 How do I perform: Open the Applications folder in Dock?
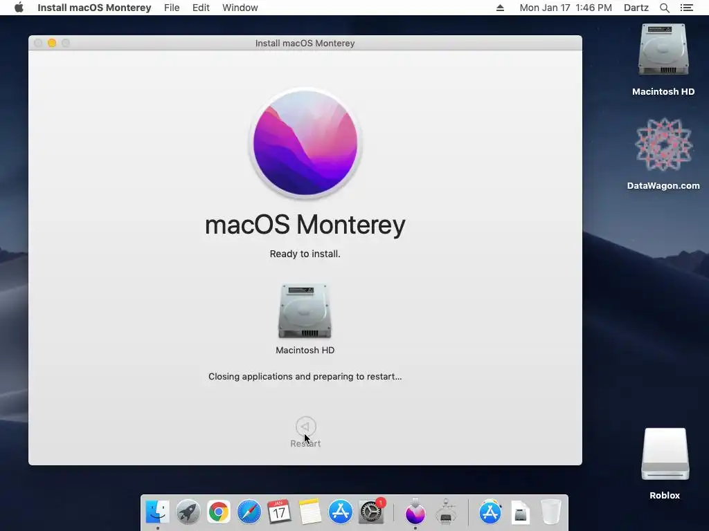(490, 512)
